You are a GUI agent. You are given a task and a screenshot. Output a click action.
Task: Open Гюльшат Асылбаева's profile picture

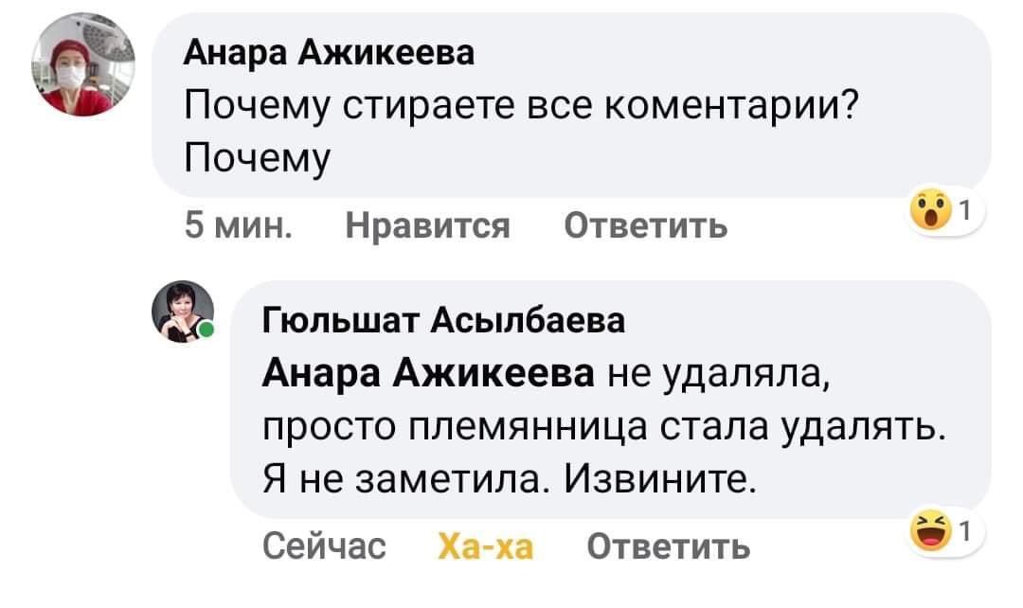tap(181, 311)
